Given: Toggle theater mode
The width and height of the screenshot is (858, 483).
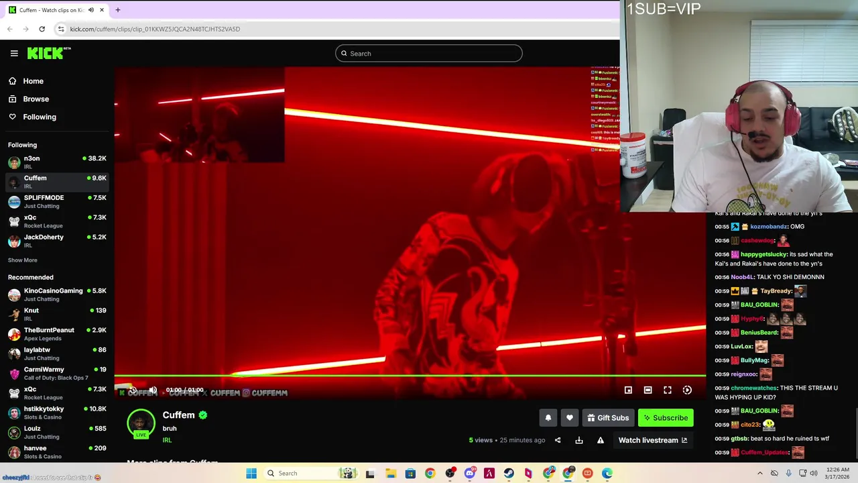Looking at the screenshot, I should (x=648, y=390).
